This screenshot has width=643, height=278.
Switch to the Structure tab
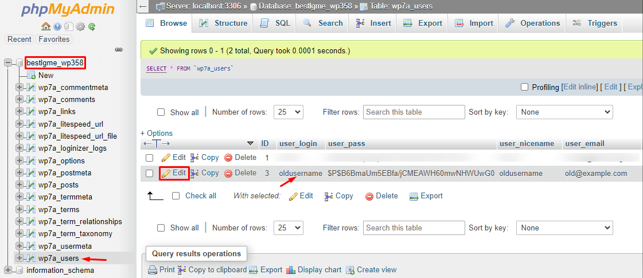pyautogui.click(x=223, y=24)
